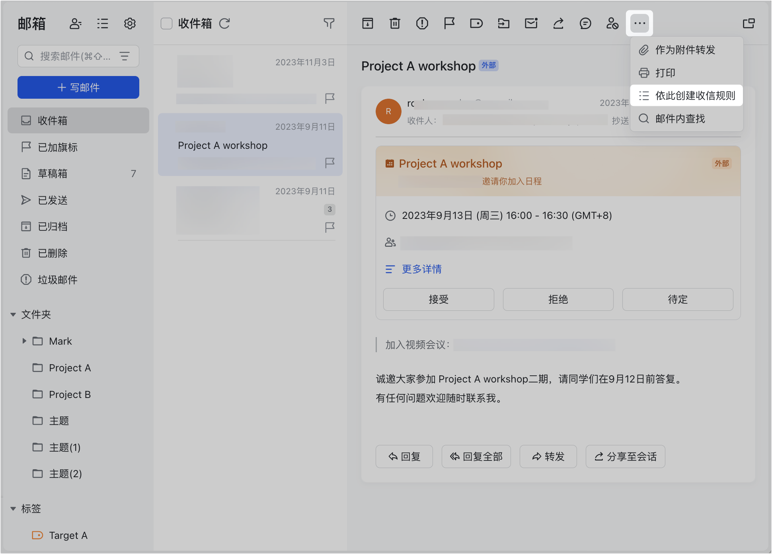Select the 主题 folder
This screenshot has width=772, height=554.
pyautogui.click(x=78, y=421)
